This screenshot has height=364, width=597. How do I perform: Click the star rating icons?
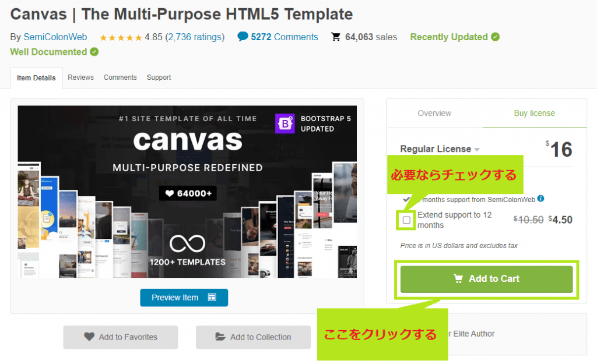(x=121, y=37)
